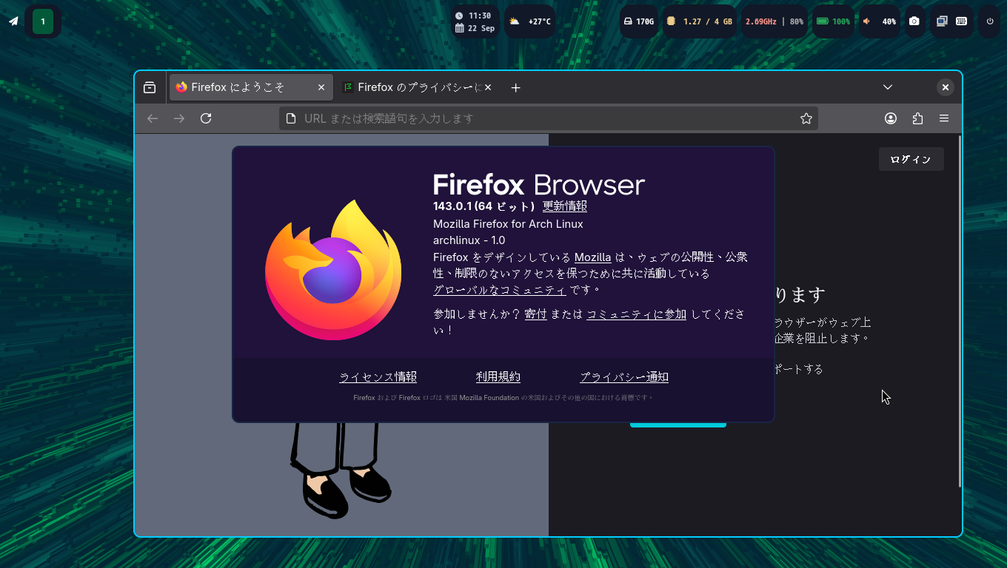Click the version text 143.0.1 (64 ビット)

coord(484,206)
